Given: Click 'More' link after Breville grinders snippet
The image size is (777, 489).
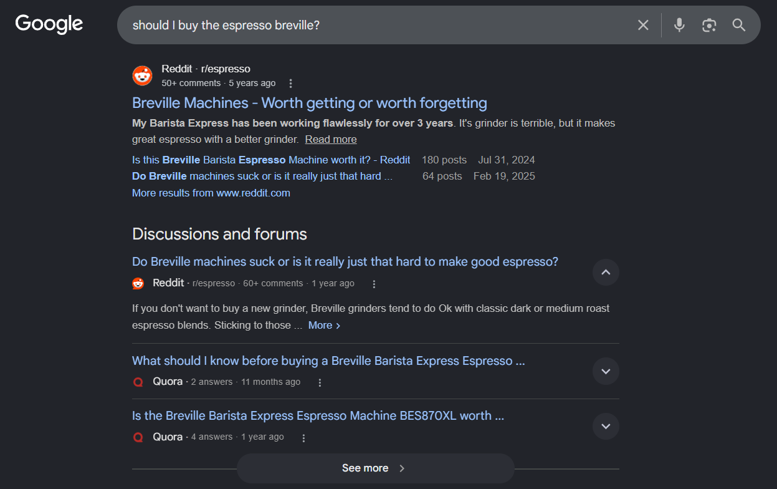Looking at the screenshot, I should 324,325.
